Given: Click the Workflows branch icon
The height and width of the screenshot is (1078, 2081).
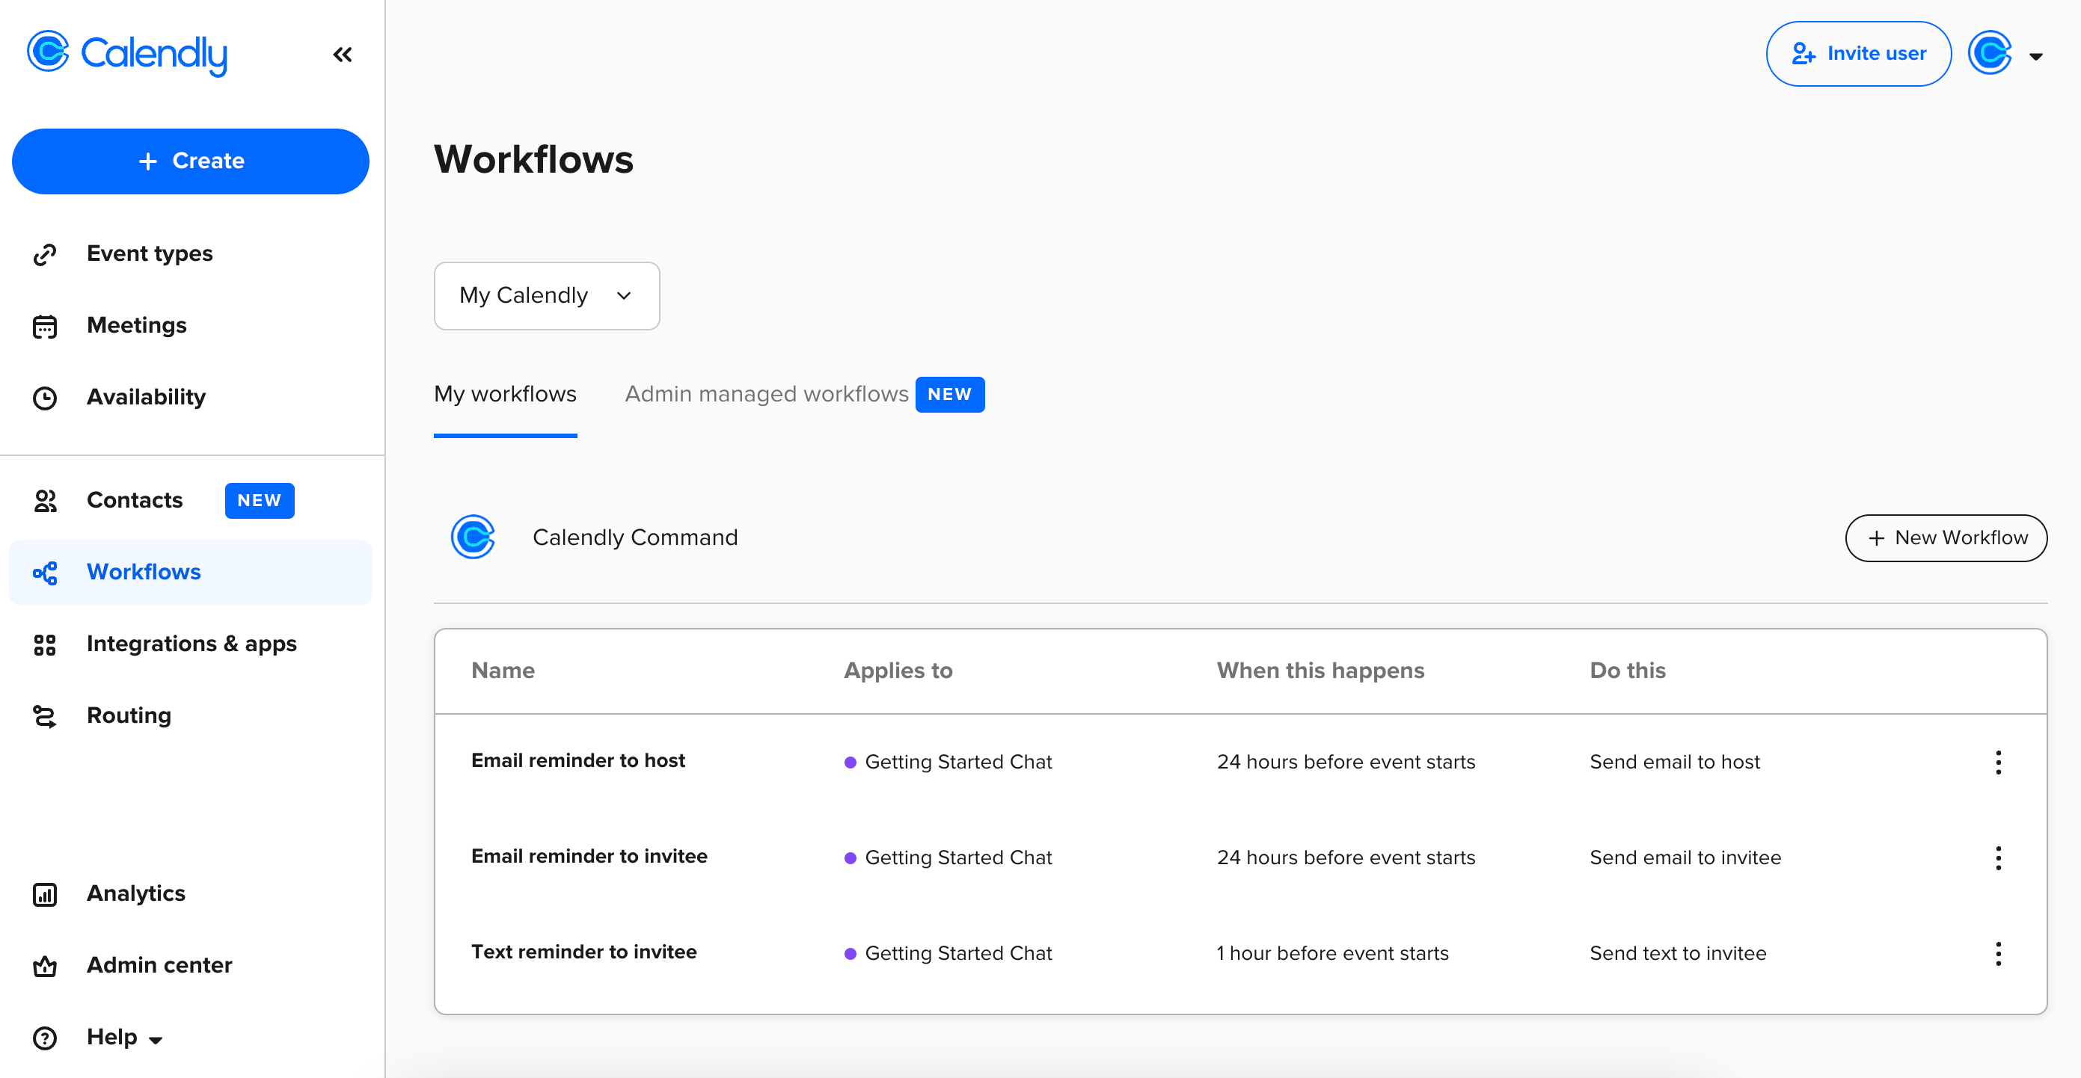Looking at the screenshot, I should (x=44, y=573).
